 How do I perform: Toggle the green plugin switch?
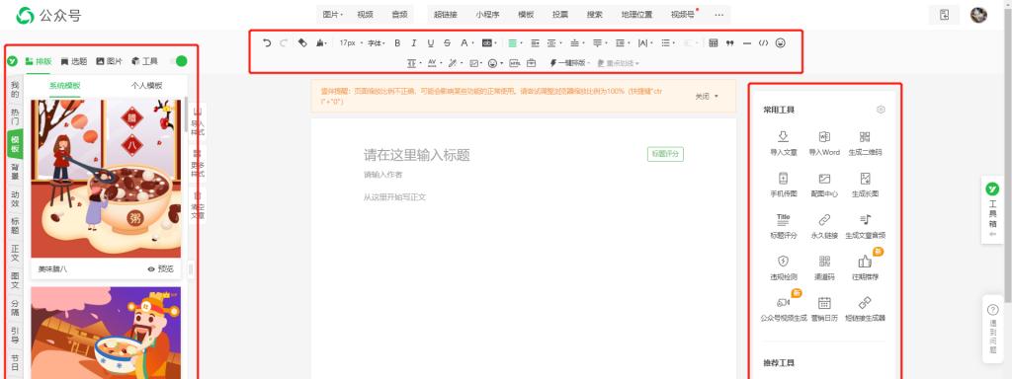click(x=178, y=61)
